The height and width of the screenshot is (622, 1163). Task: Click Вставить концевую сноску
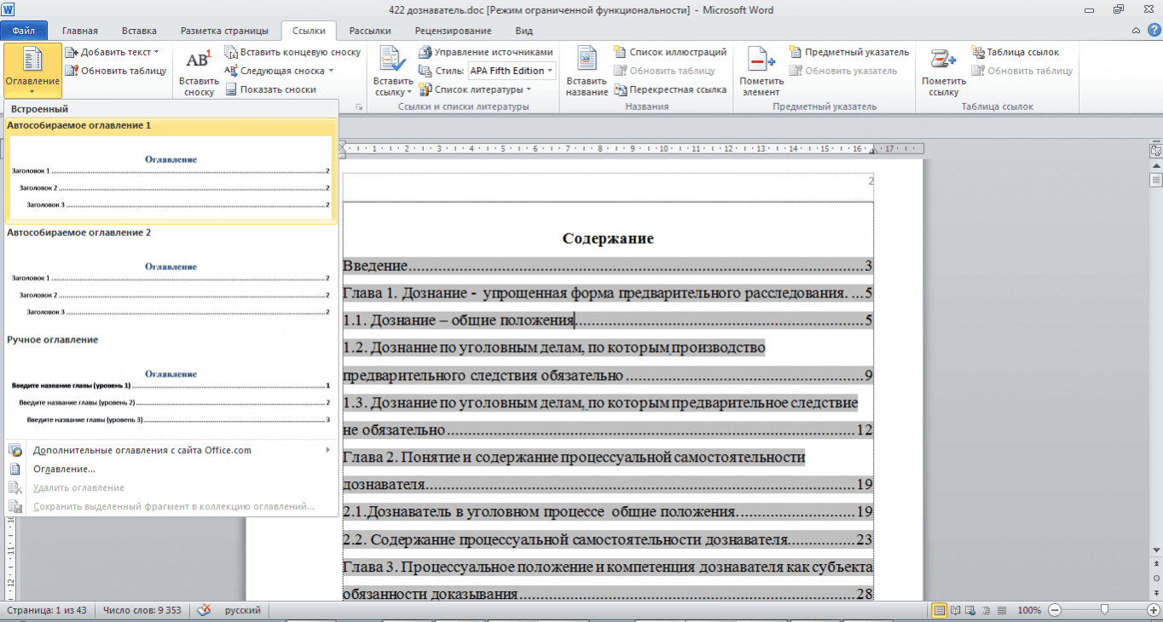point(293,52)
